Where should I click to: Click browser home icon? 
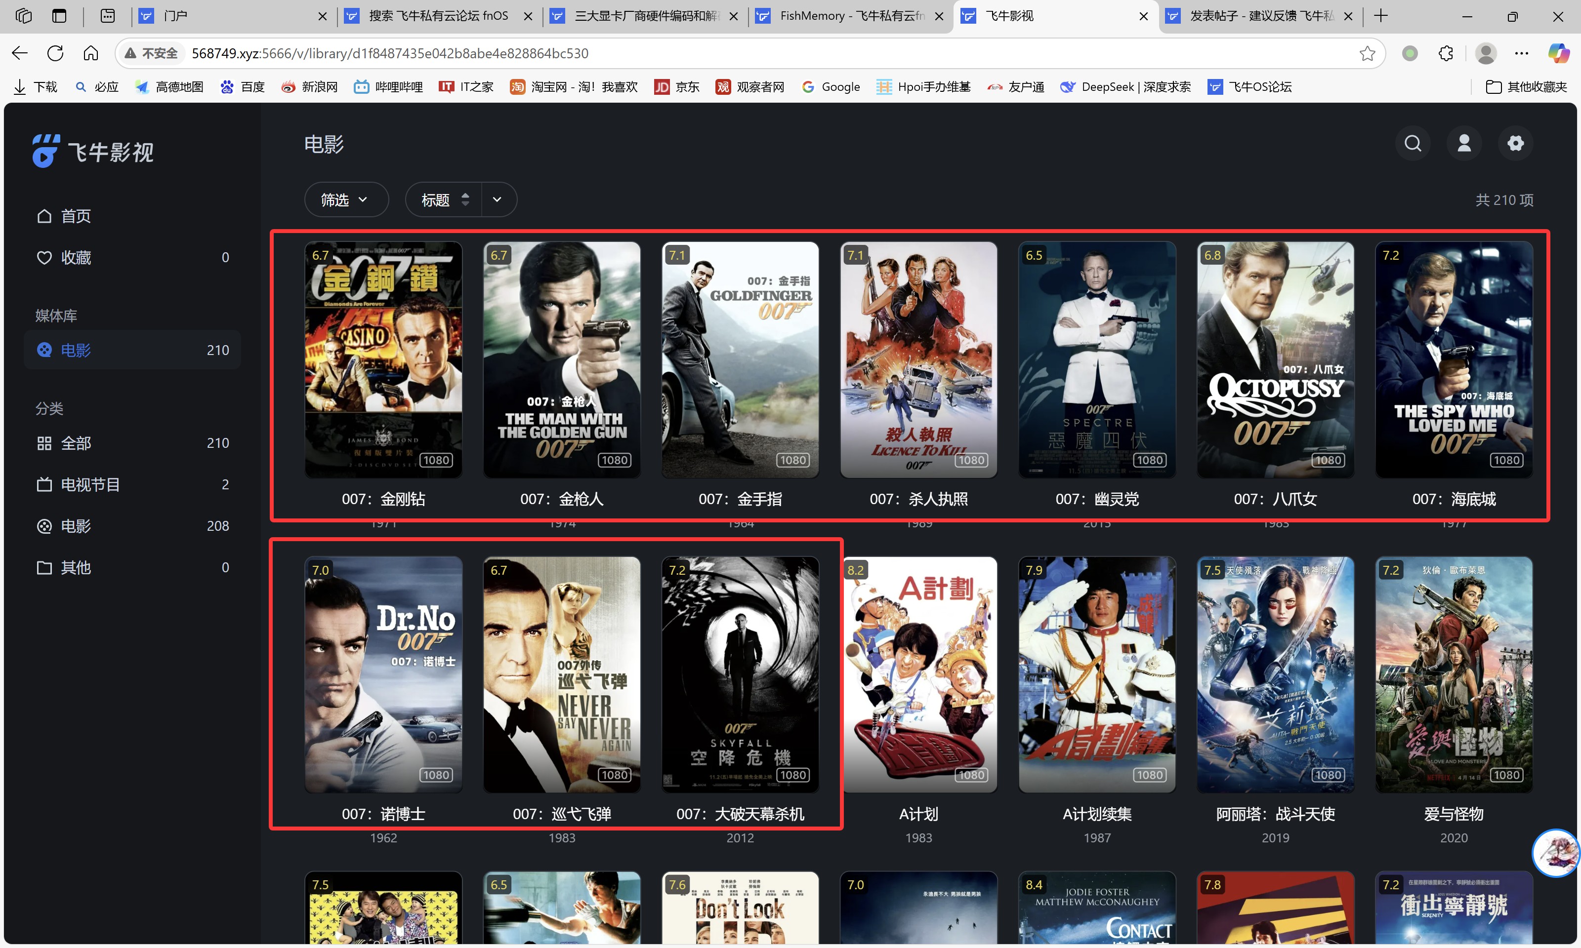click(91, 53)
